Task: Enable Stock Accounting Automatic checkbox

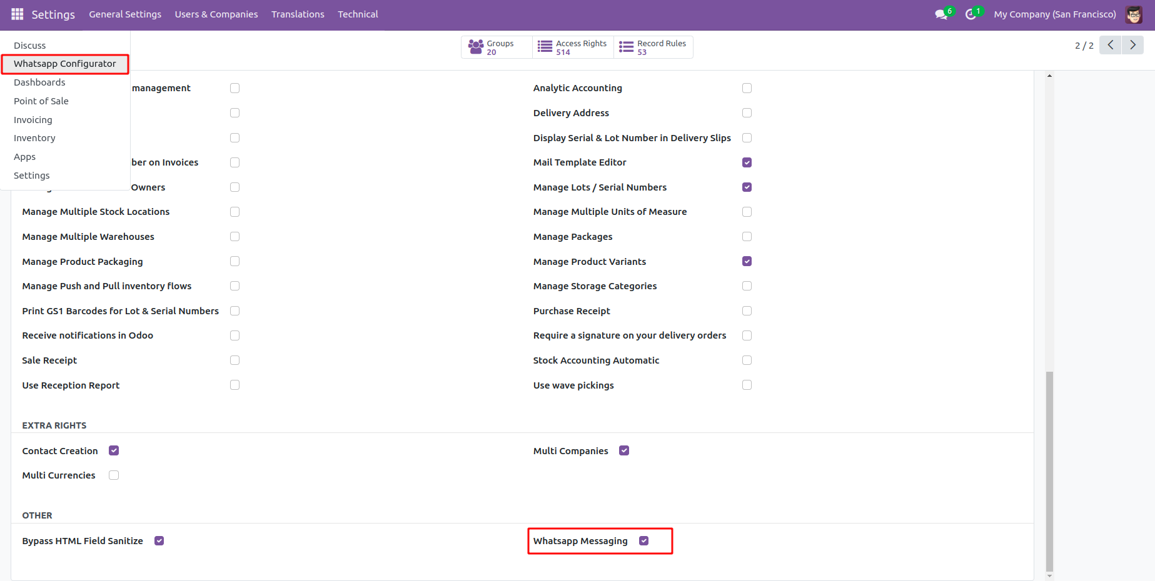Action: pos(747,360)
